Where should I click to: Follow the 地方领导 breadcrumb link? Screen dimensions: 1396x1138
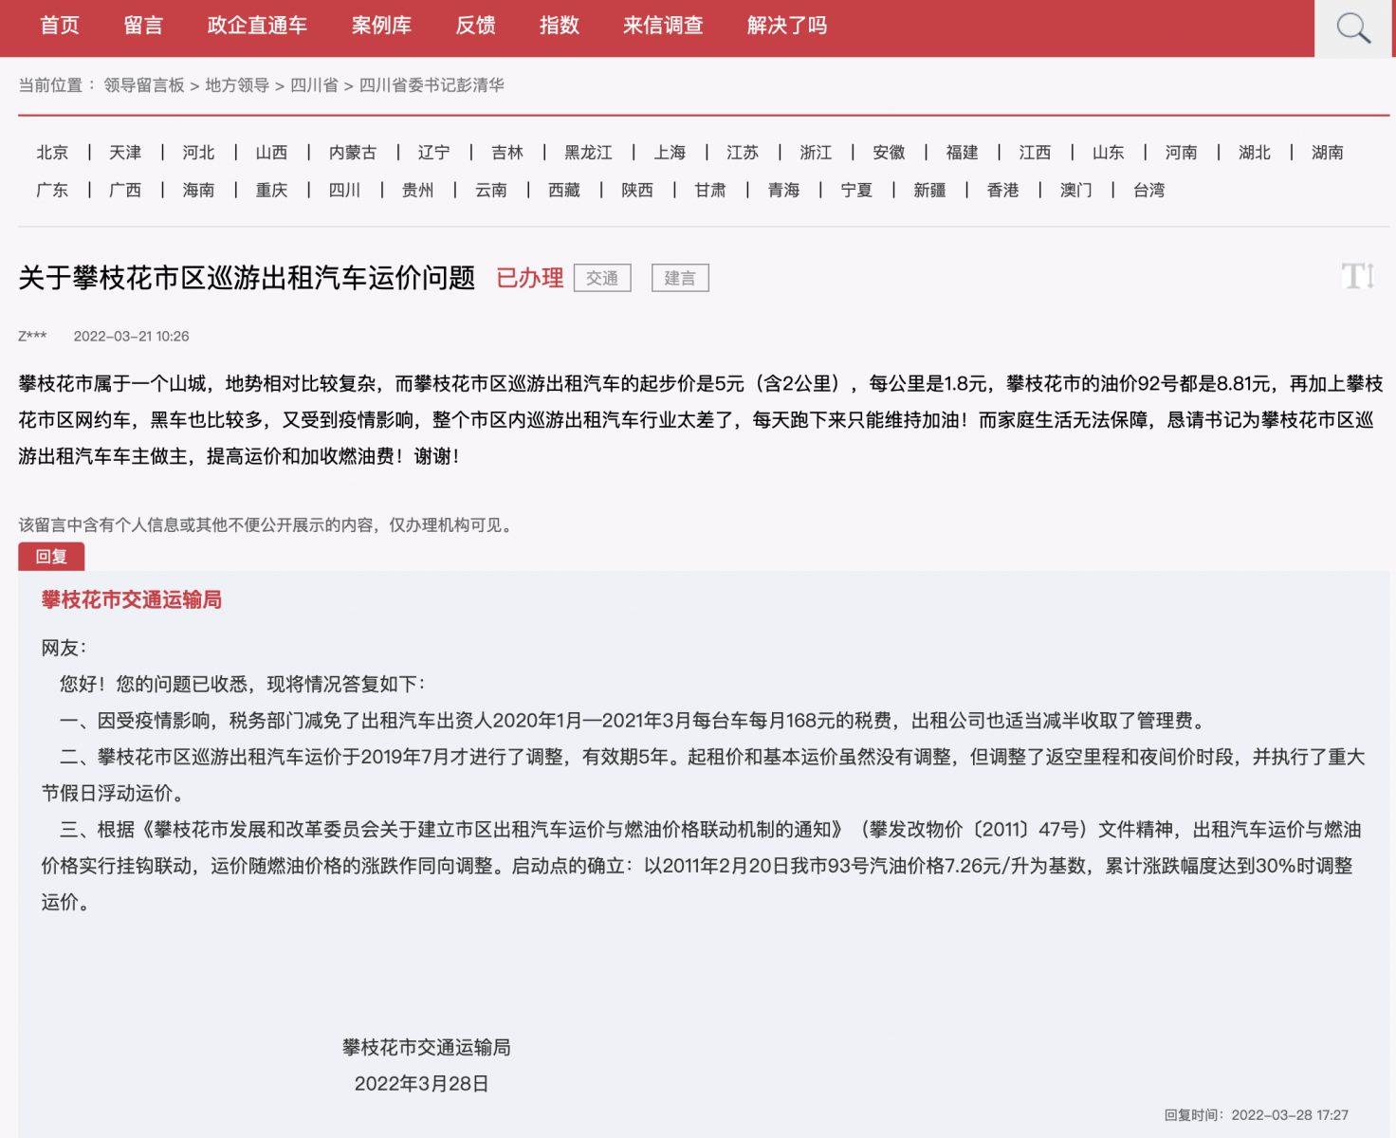click(237, 85)
